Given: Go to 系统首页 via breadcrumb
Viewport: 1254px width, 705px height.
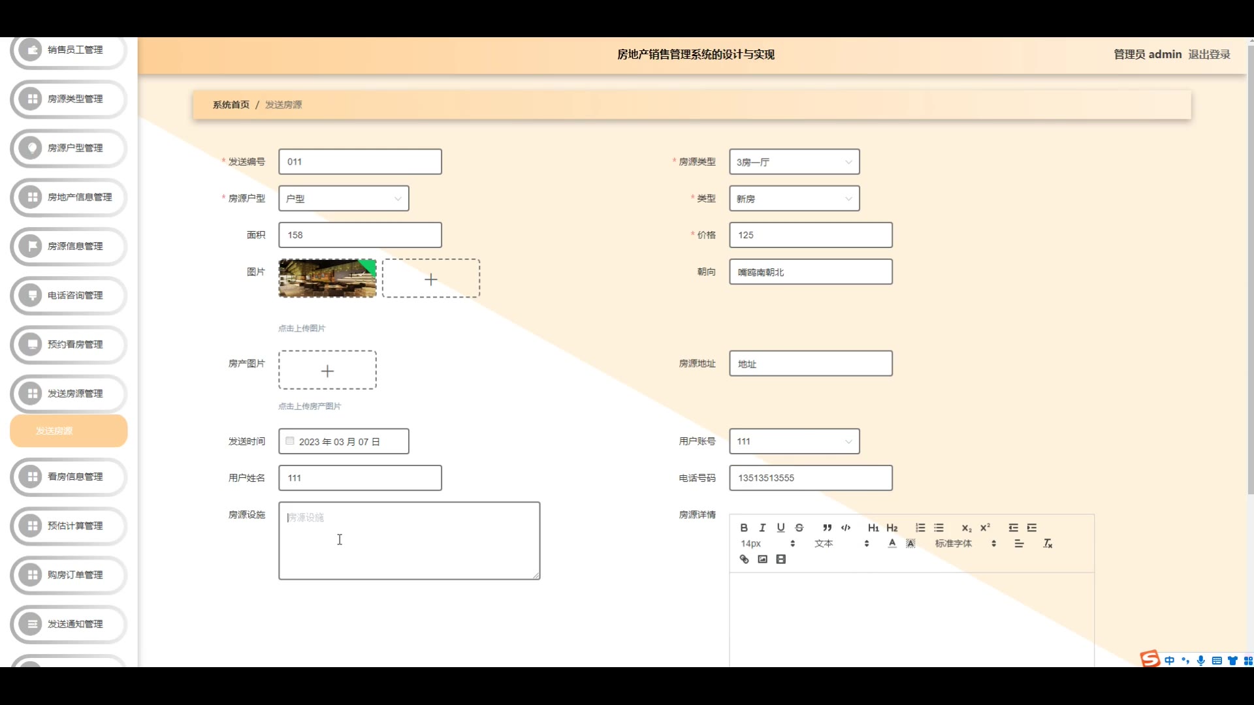Looking at the screenshot, I should pos(231,104).
